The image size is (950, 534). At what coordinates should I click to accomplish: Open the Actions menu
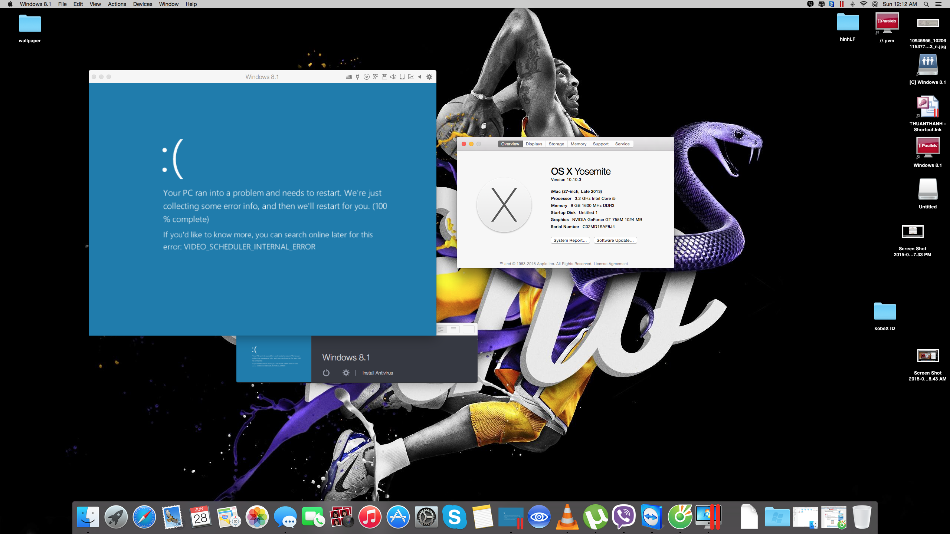pos(117,4)
